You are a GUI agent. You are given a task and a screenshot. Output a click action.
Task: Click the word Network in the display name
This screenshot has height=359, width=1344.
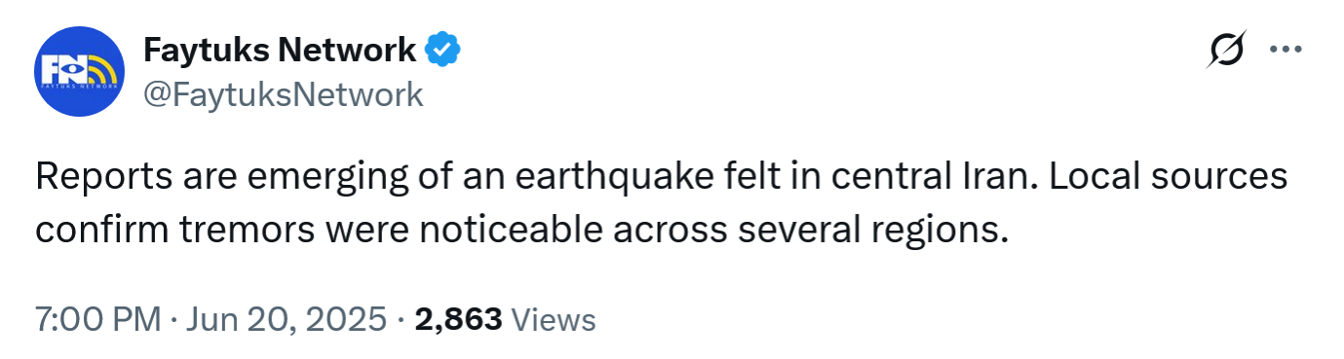(x=352, y=49)
